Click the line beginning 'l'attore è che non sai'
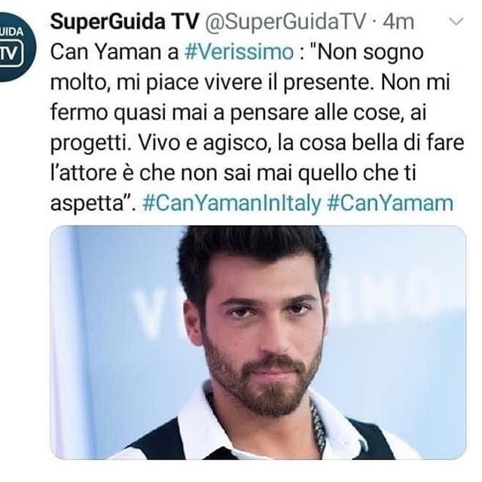The image size is (482, 482). (x=233, y=173)
